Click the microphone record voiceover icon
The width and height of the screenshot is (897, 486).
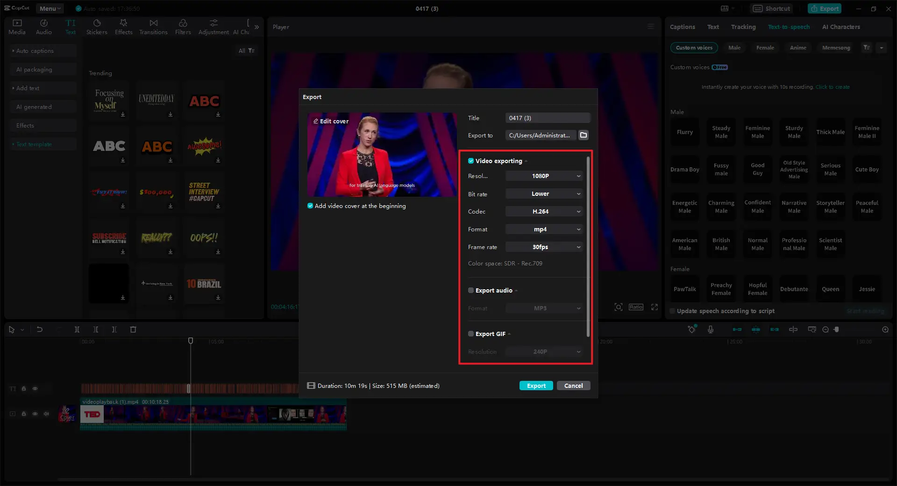coord(710,329)
